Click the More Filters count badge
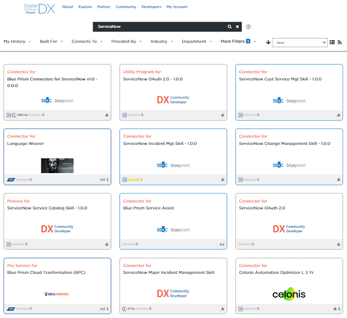 click(248, 41)
